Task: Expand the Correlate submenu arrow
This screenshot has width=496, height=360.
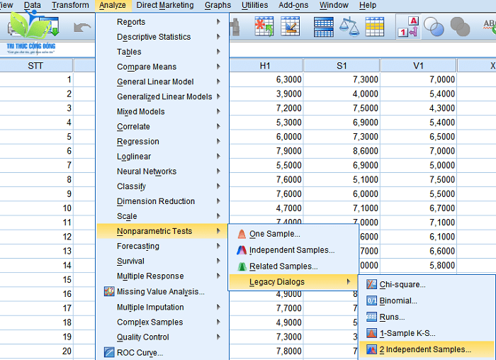Action: tap(218, 126)
